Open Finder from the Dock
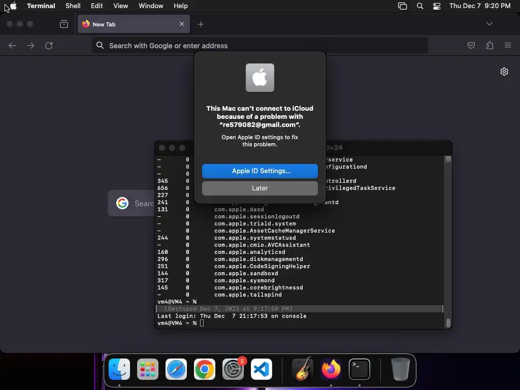 [x=119, y=369]
